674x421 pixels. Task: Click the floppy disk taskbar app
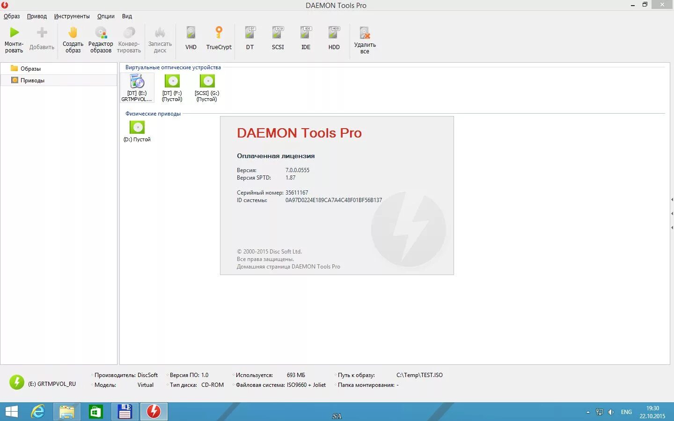click(x=125, y=412)
